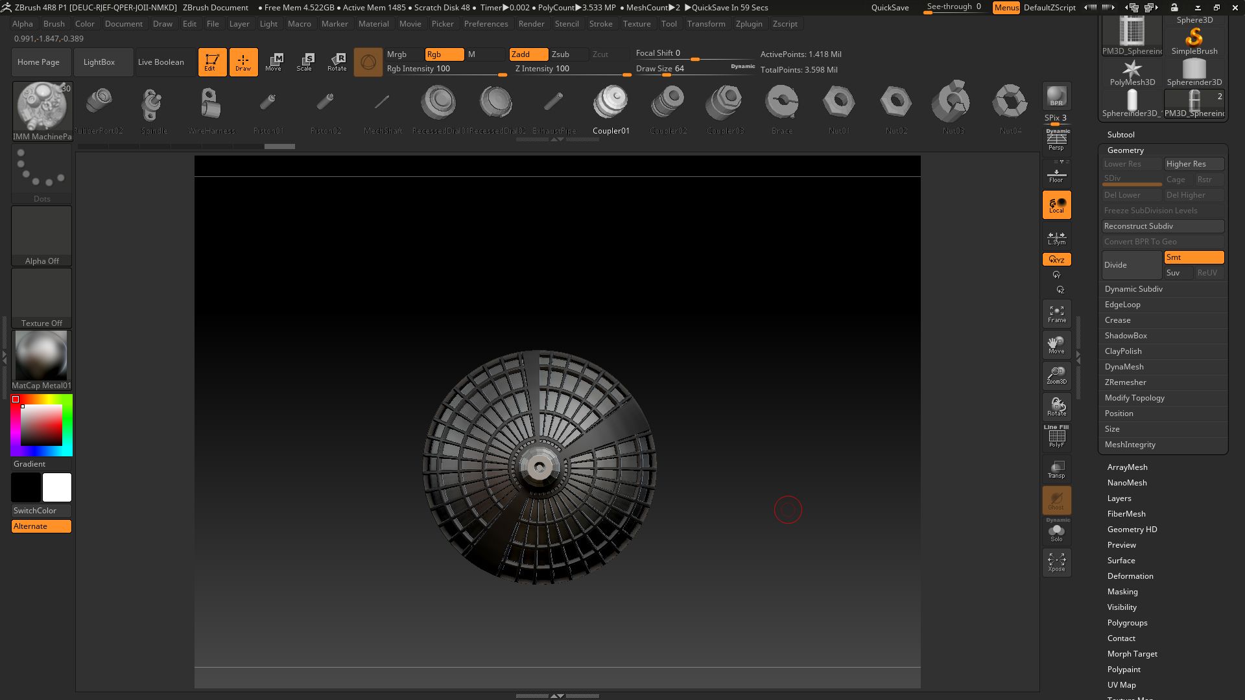The height and width of the screenshot is (700, 1245).
Task: Click Reconstruct Subdiv button
Action: pos(1163,226)
